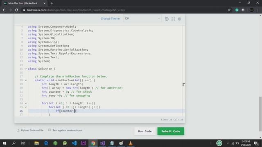Close the Mini-Max Sum browser tab
This screenshot has width=262, height=147.
(x=45, y=3)
